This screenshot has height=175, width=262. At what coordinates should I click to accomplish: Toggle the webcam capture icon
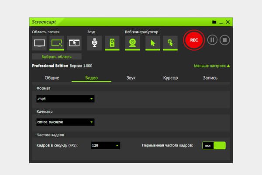click(132, 43)
